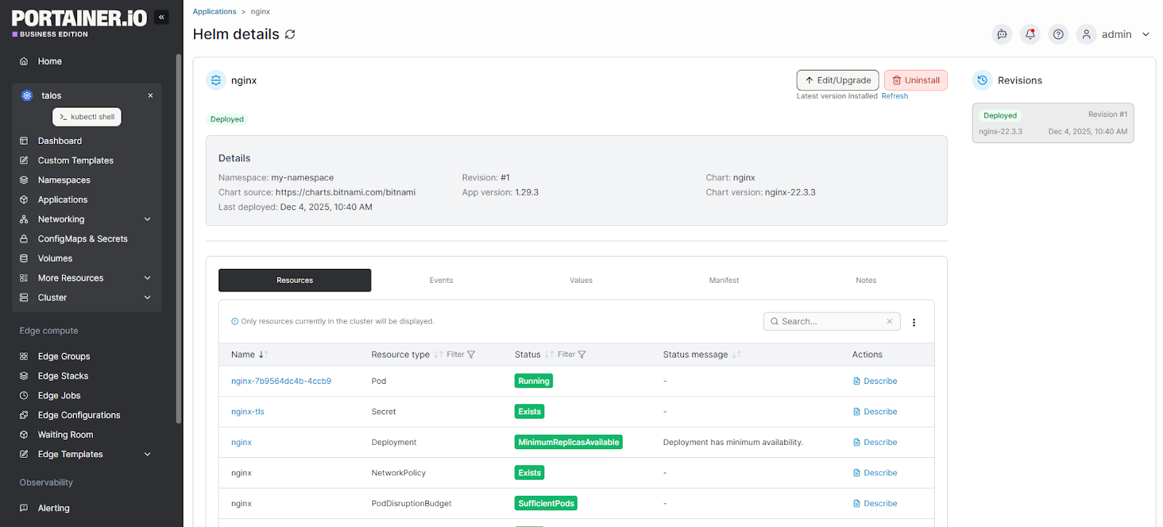Click the Waiting Room icon
The height and width of the screenshot is (527, 1163).
pos(24,435)
